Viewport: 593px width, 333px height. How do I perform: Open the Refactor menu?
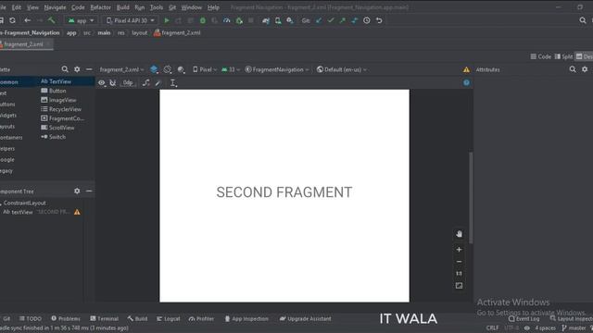click(101, 7)
